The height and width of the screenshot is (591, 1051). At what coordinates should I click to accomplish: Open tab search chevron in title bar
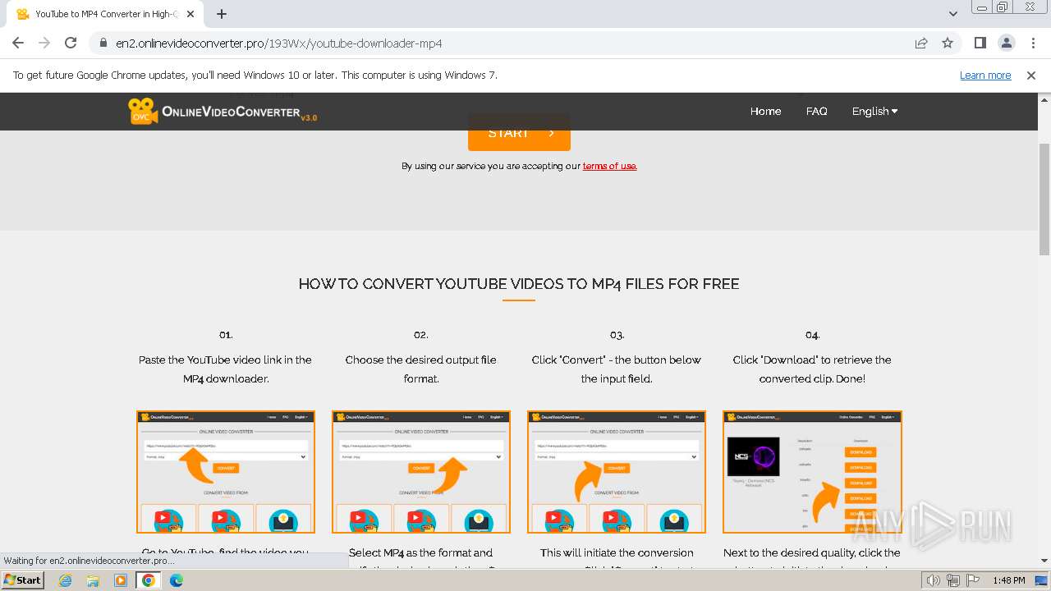coord(953,14)
